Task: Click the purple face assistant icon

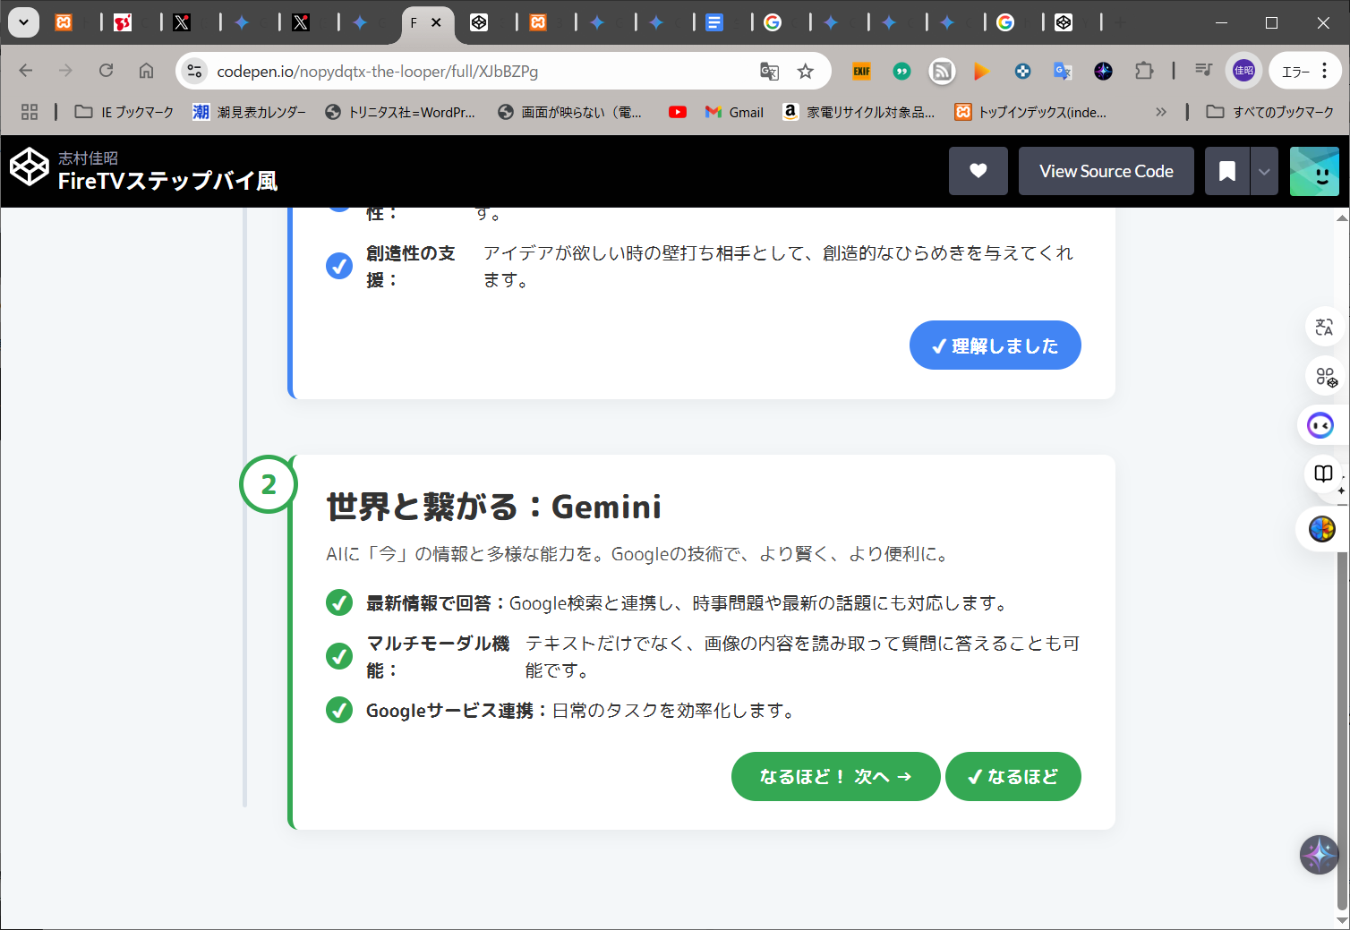Action: pyautogui.click(x=1320, y=425)
